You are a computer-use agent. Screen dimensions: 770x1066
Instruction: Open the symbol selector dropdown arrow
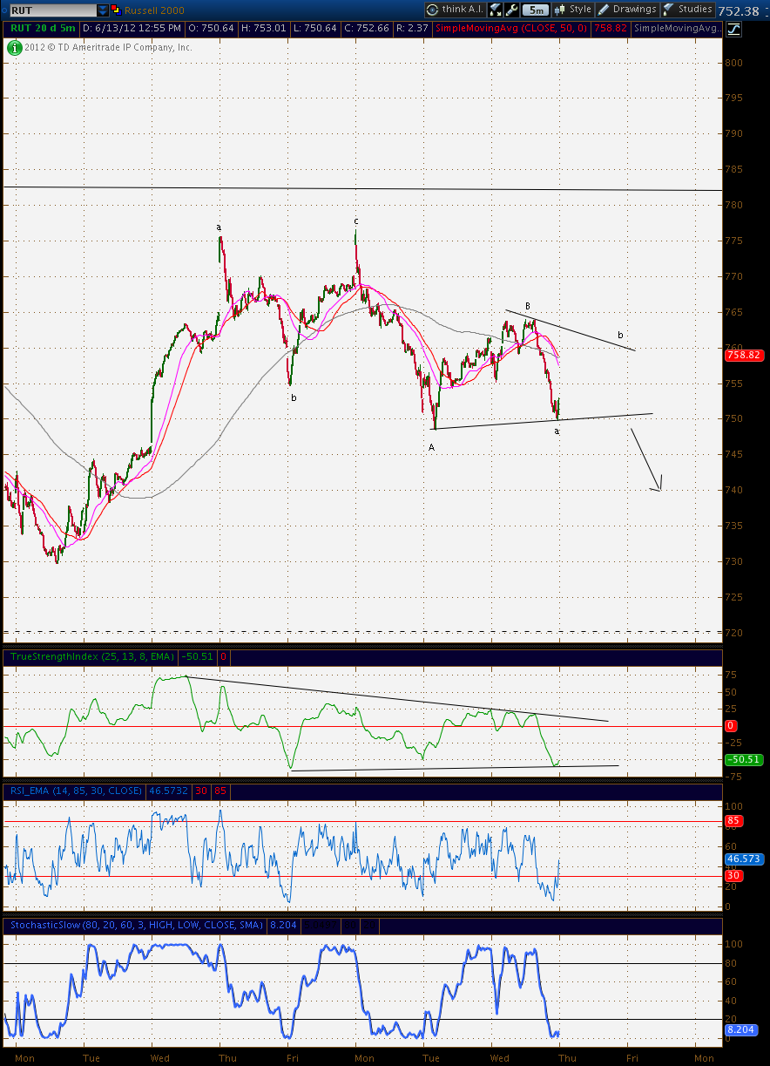point(103,10)
